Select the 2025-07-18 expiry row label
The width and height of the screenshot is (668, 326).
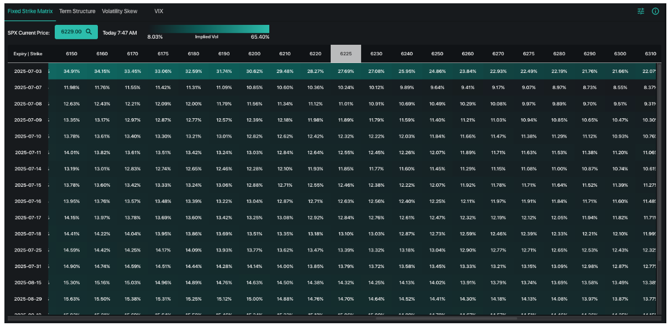tap(28, 234)
